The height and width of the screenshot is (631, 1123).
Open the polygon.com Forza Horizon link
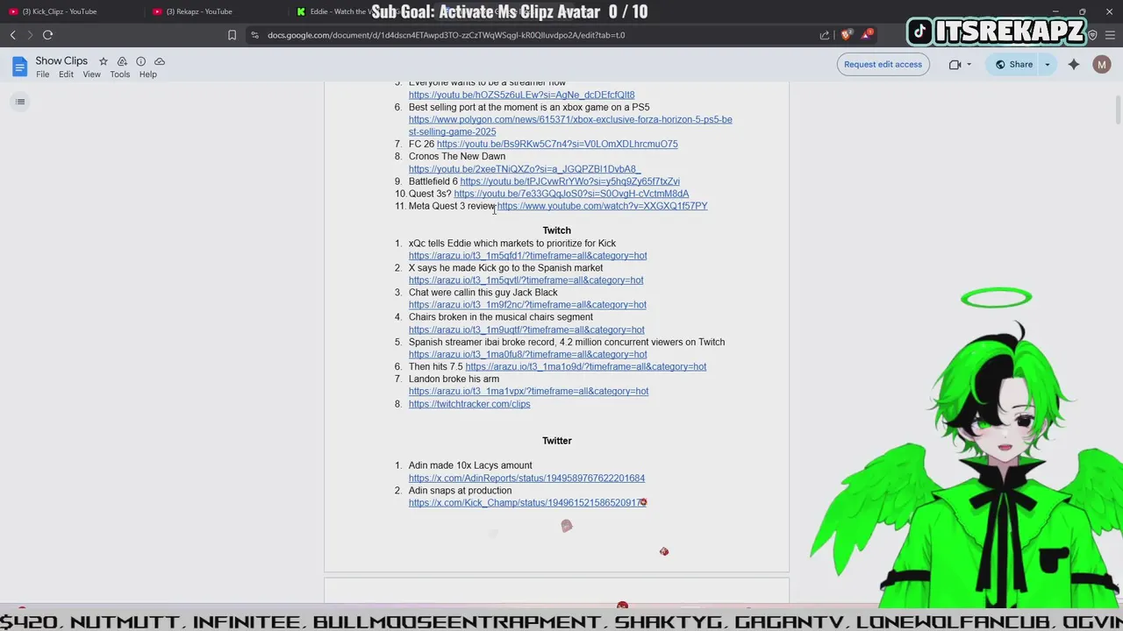coord(570,125)
